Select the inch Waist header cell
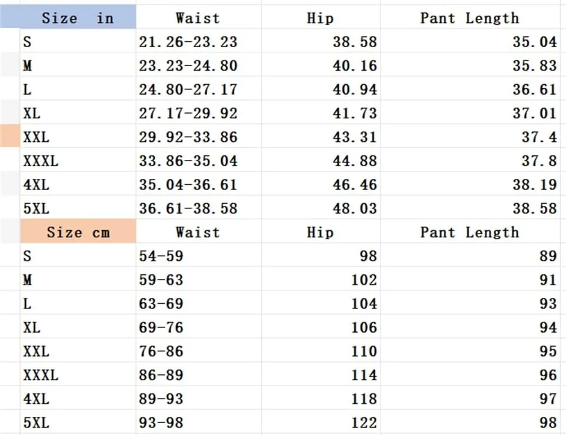Image resolution: width=566 pixels, height=435 pixels. click(x=198, y=17)
